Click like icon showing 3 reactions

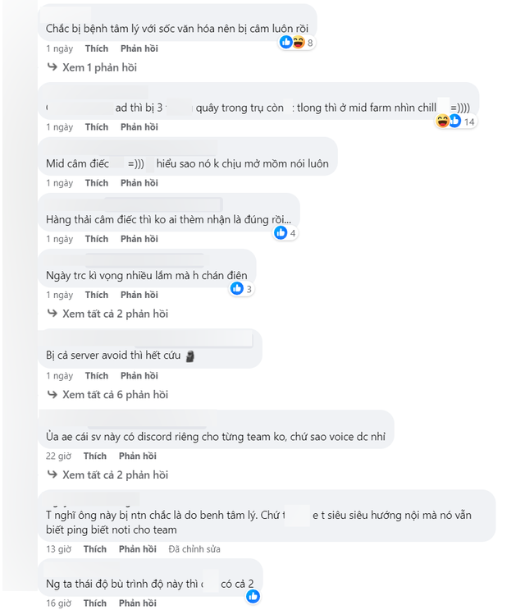[x=237, y=288]
